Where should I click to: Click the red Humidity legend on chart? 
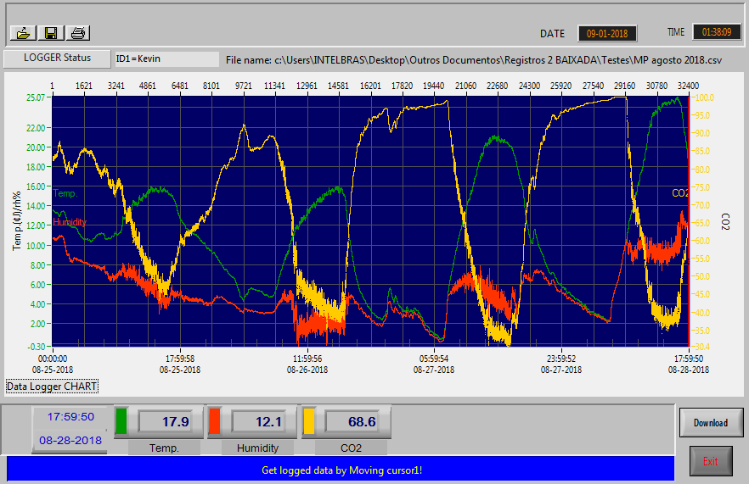[70, 222]
